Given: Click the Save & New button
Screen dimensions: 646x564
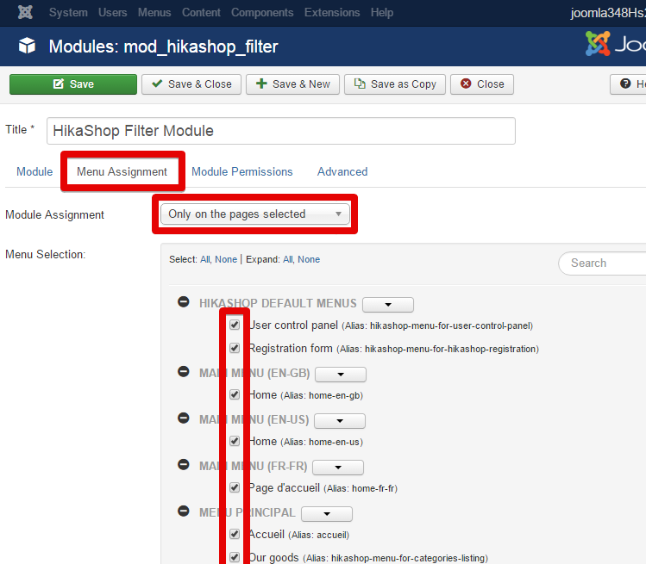Looking at the screenshot, I should (293, 84).
